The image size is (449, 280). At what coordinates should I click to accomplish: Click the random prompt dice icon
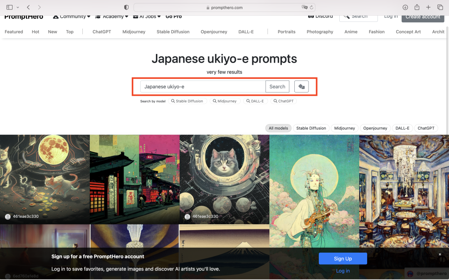coord(301,87)
